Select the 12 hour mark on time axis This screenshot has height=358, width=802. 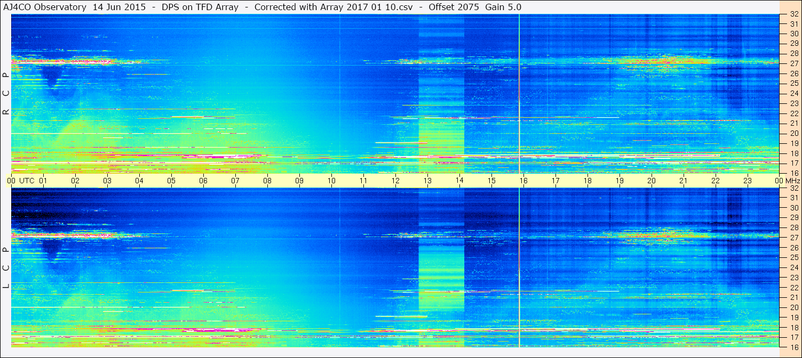[x=395, y=181]
